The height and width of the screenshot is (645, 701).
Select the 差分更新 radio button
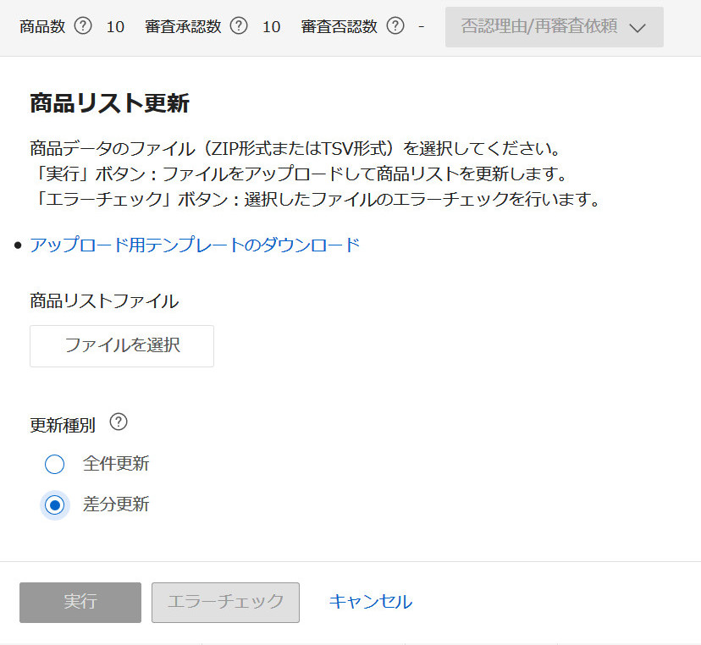[x=54, y=505]
